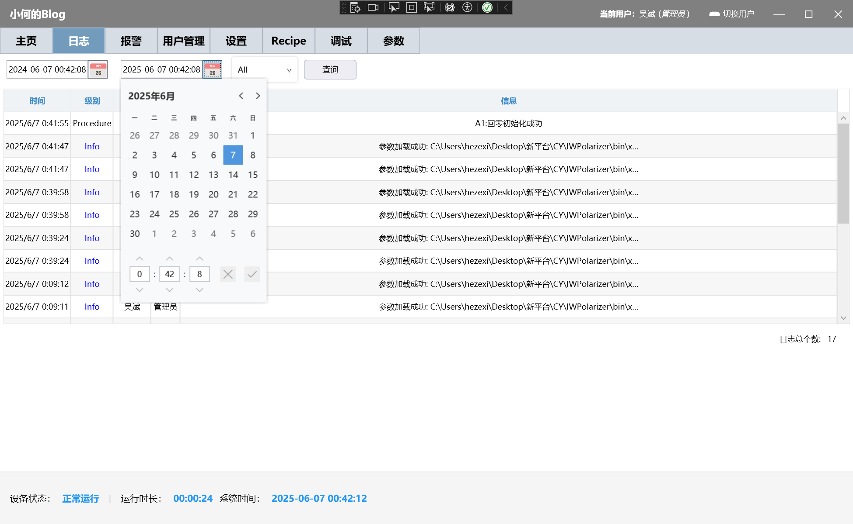853x524 pixels.
Task: Collapse the debug toolbar with left chevron
Action: coord(505,7)
